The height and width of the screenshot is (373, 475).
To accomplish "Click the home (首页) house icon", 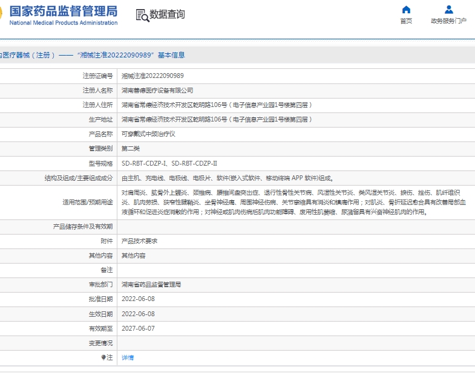I will (406, 10).
